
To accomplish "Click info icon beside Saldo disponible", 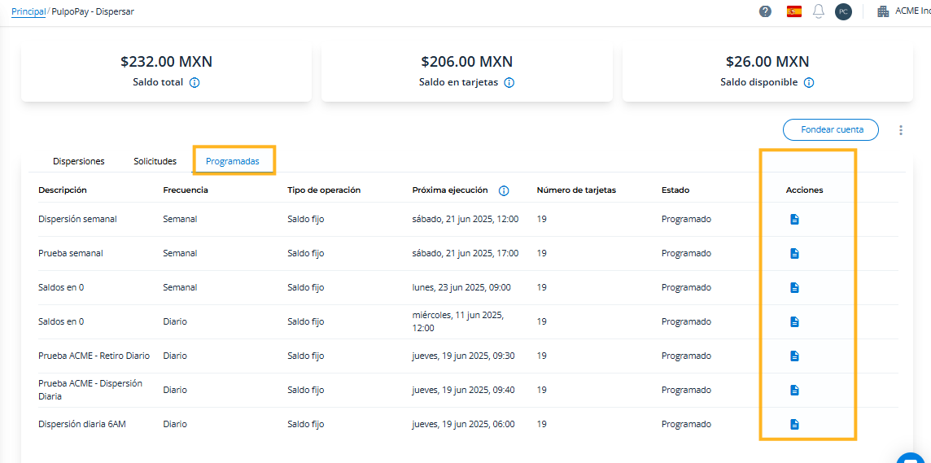I will pos(809,82).
